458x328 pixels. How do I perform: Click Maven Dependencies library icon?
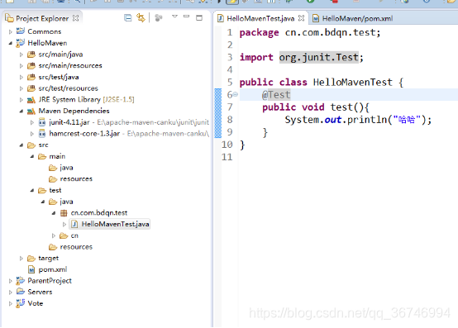pyautogui.click(x=31, y=112)
